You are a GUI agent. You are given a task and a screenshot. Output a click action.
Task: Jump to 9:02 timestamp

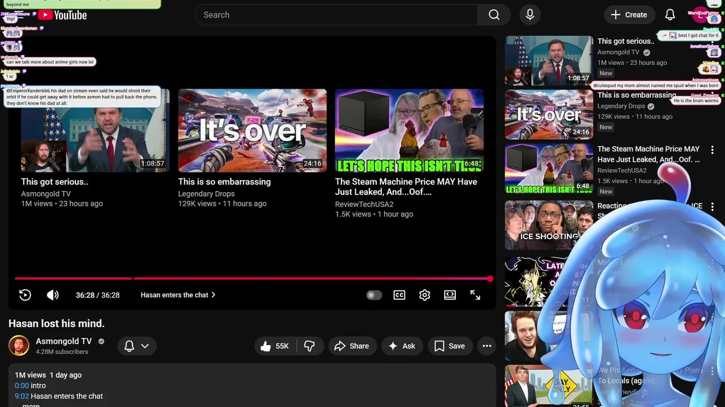[x=22, y=396]
